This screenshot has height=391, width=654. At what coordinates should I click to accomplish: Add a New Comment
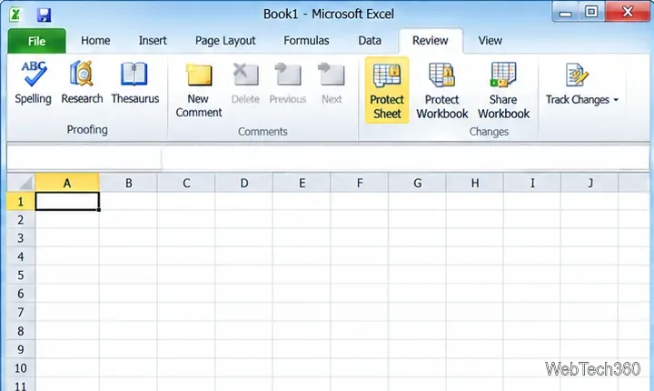pyautogui.click(x=199, y=90)
